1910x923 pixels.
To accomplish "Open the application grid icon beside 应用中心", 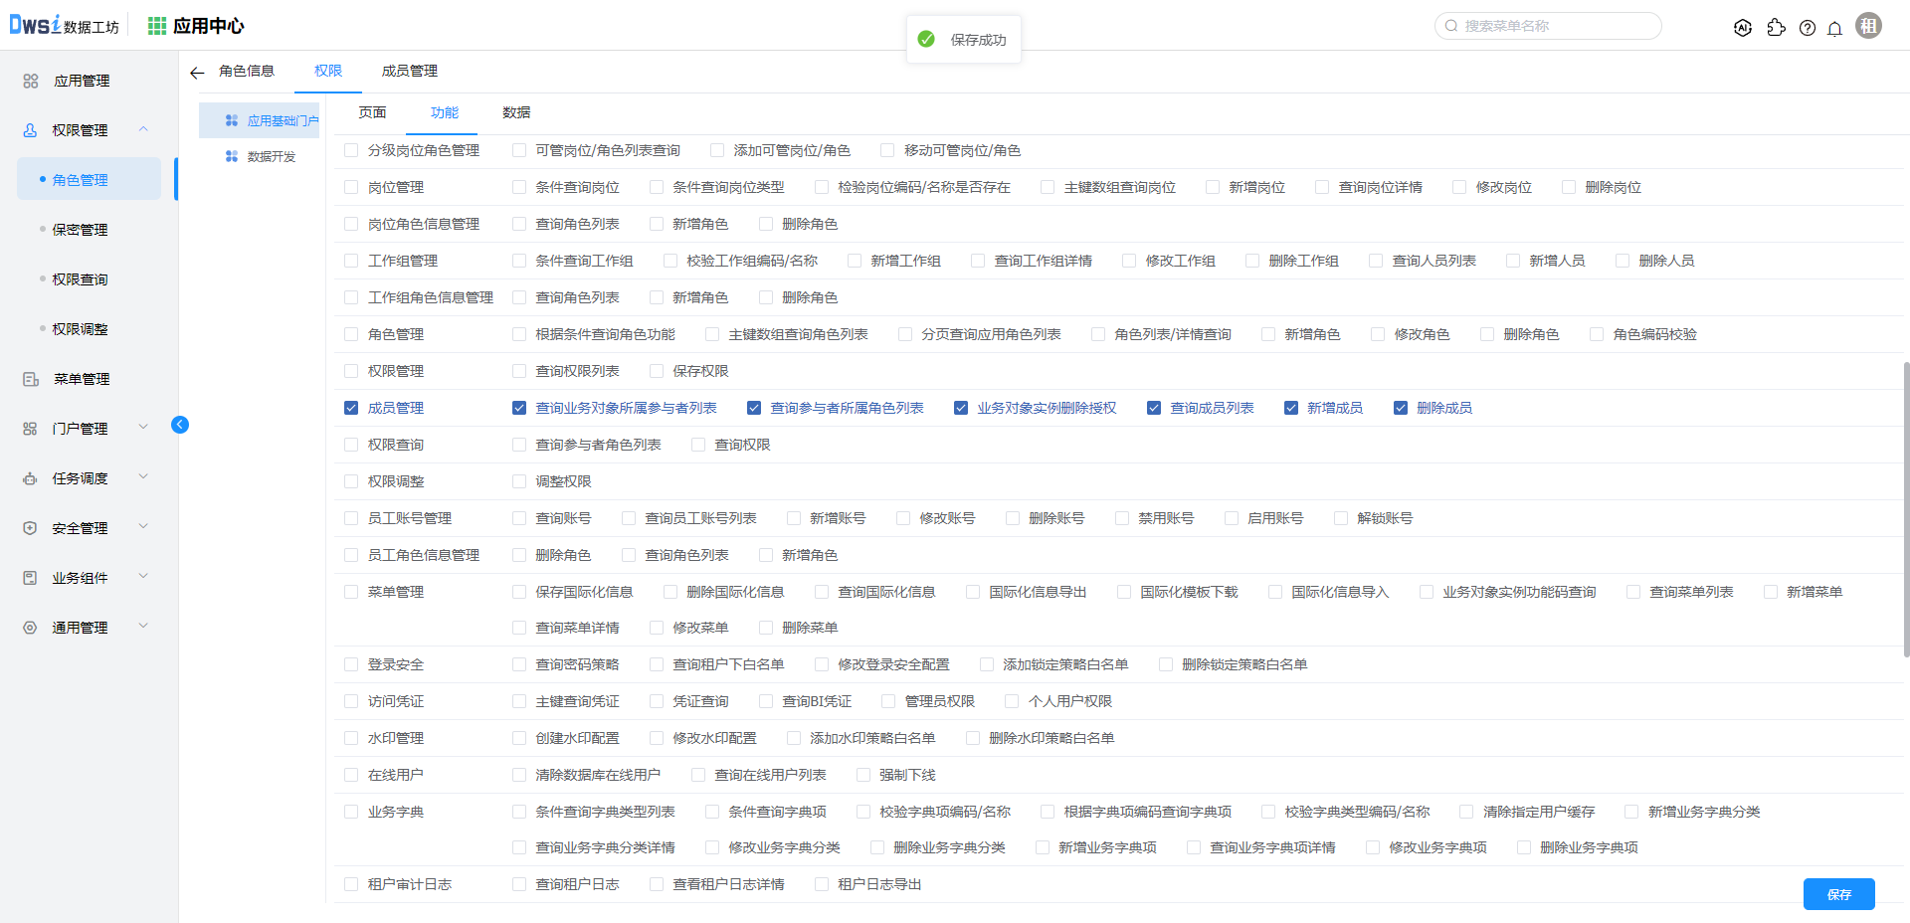I will point(157,26).
